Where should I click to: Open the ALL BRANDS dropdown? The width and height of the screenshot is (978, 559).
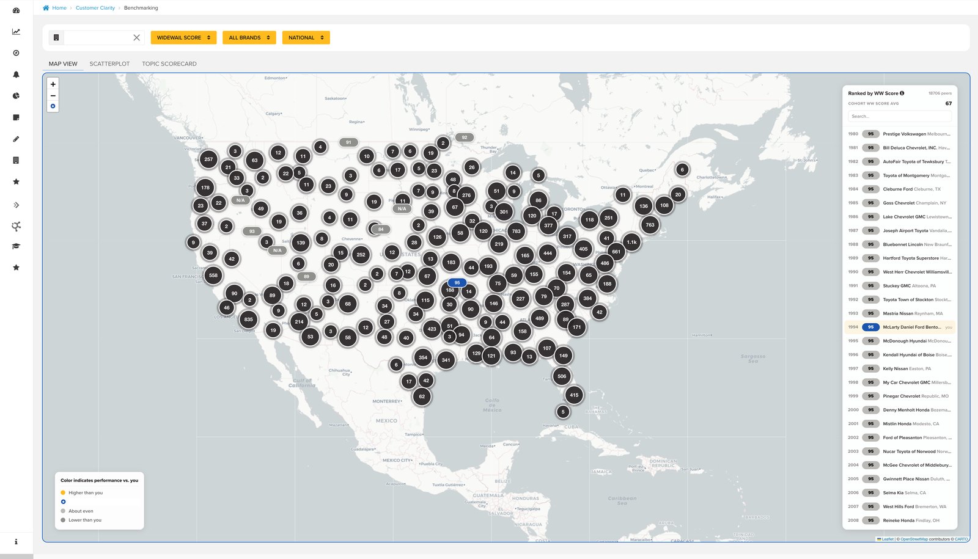[x=249, y=37]
